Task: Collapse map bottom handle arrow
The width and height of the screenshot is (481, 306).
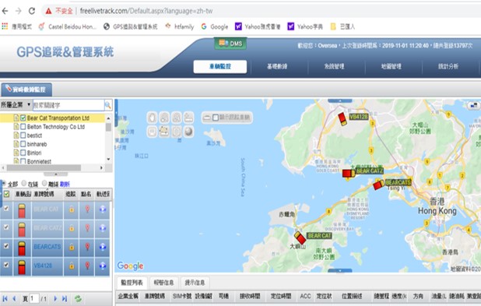Action: click(x=340, y=271)
